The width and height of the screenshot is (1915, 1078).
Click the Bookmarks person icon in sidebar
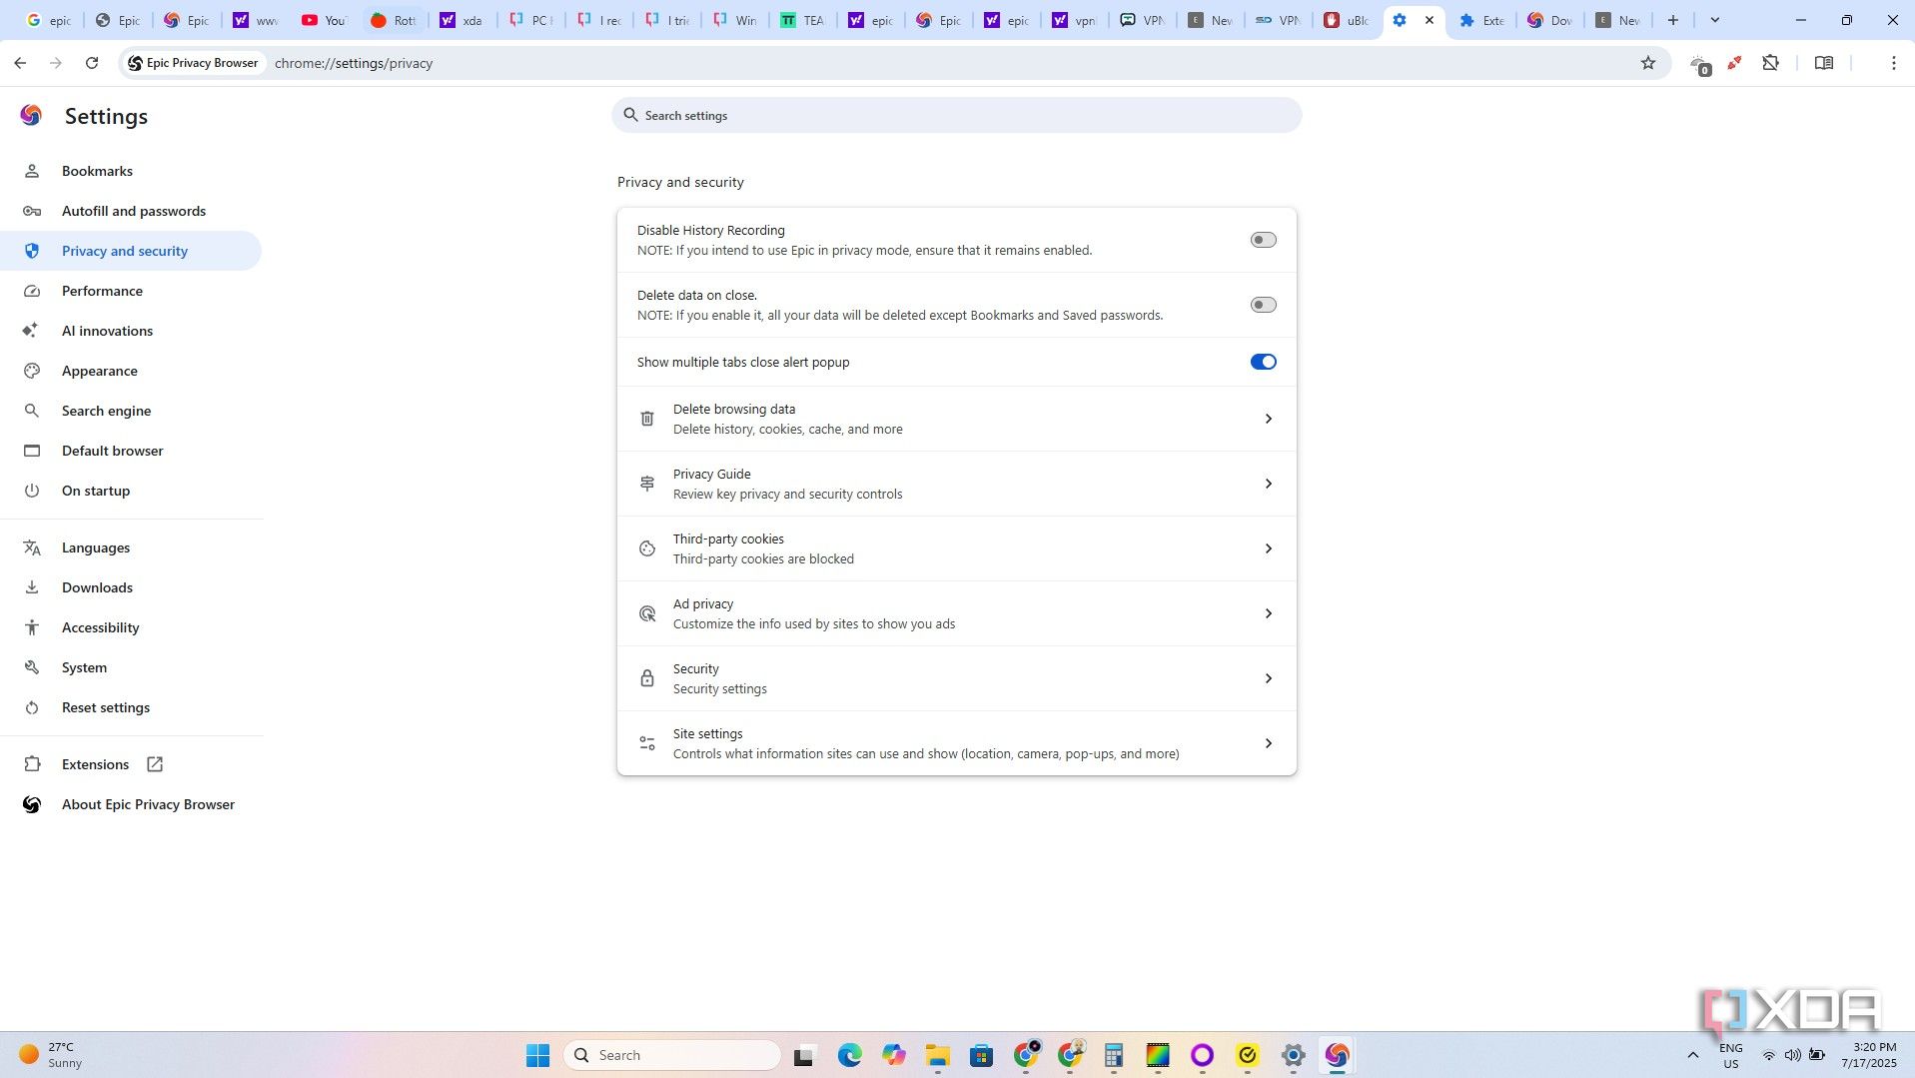coord(32,171)
